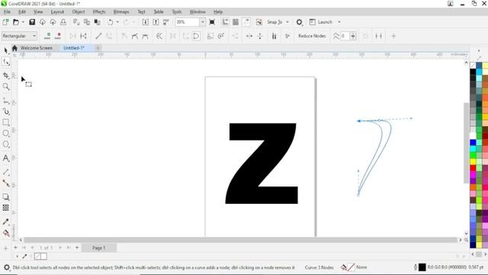Select the Rectangle tool

5,122
